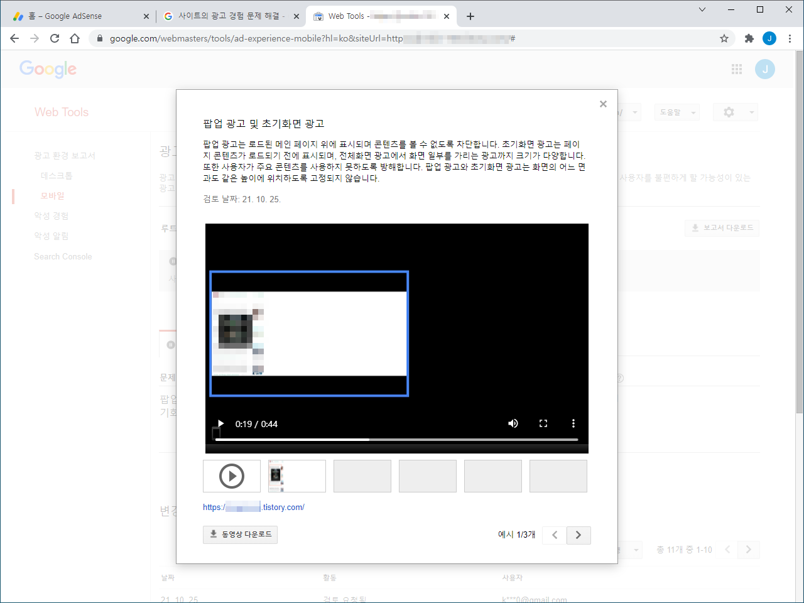Open the Chrome three-dot menu
Viewport: 804px width, 603px height.
[x=790, y=38]
